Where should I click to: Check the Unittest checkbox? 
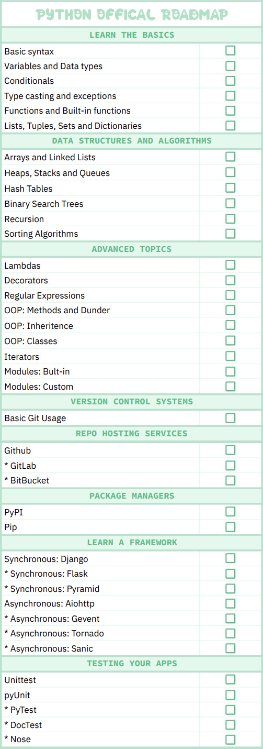(230, 679)
